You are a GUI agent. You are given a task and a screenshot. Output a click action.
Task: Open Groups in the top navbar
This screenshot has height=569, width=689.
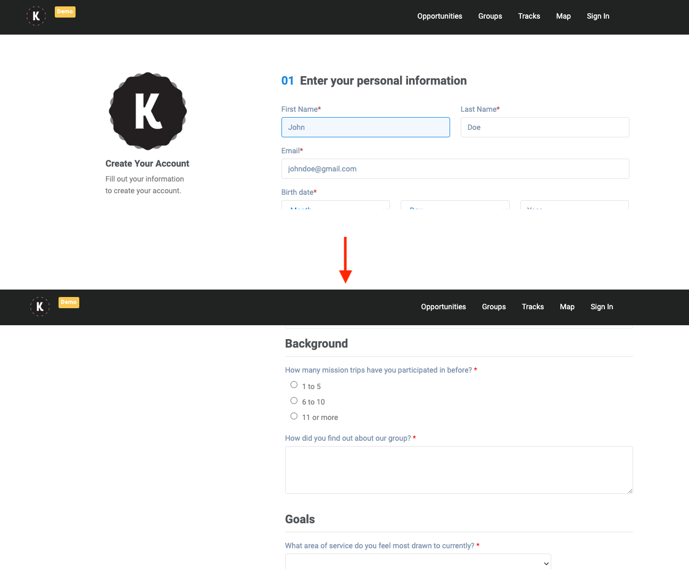point(490,16)
